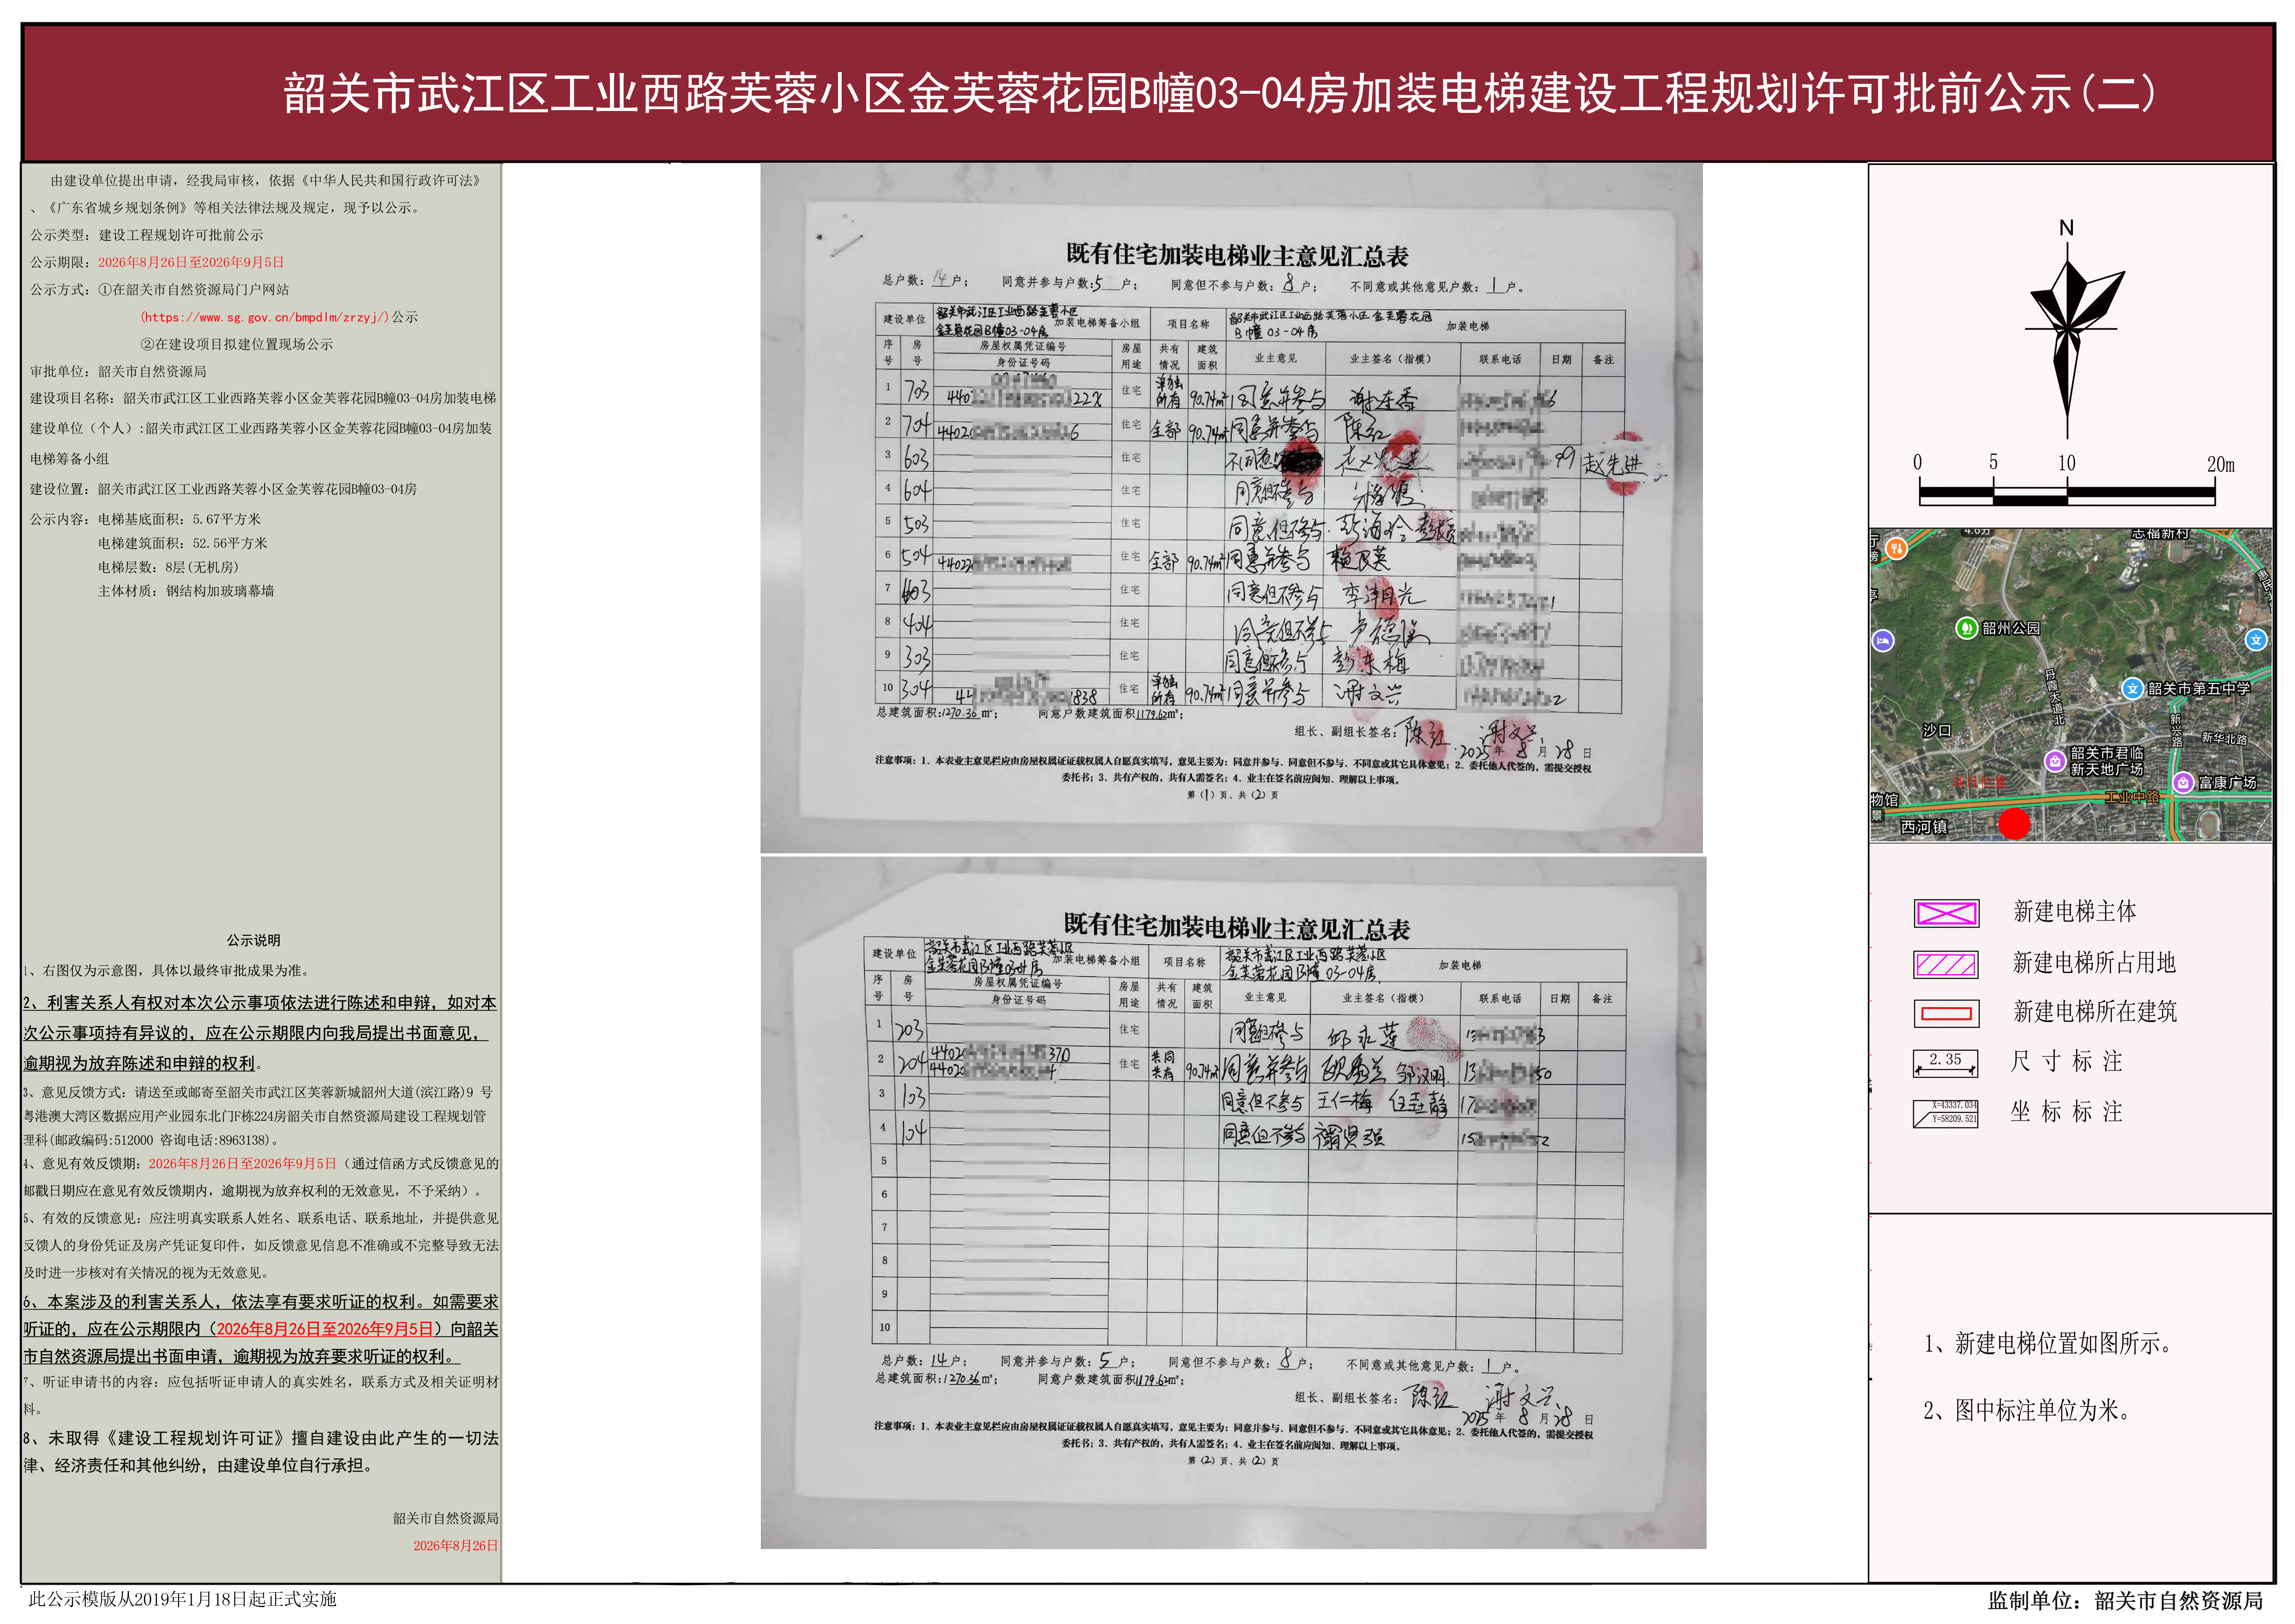
Task: Click the blue 韶关市第五中学 school marker
Action: pyautogui.click(x=2132, y=688)
